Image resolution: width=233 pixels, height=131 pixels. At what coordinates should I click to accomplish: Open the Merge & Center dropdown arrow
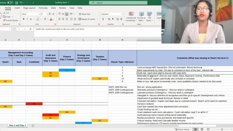pos(98,19)
